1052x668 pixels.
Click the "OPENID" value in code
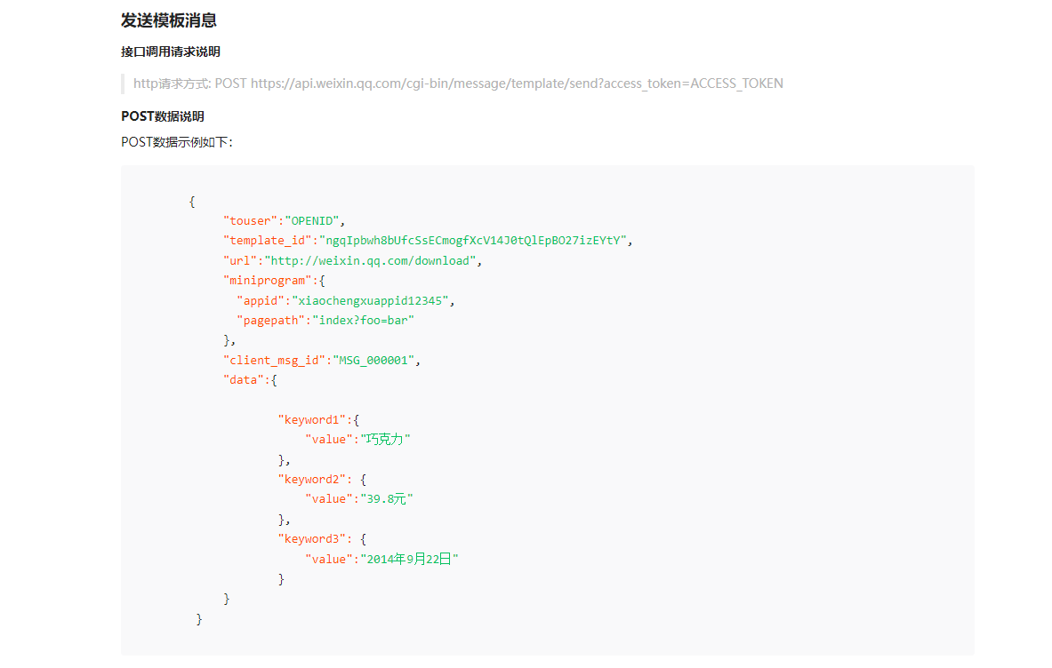point(314,221)
